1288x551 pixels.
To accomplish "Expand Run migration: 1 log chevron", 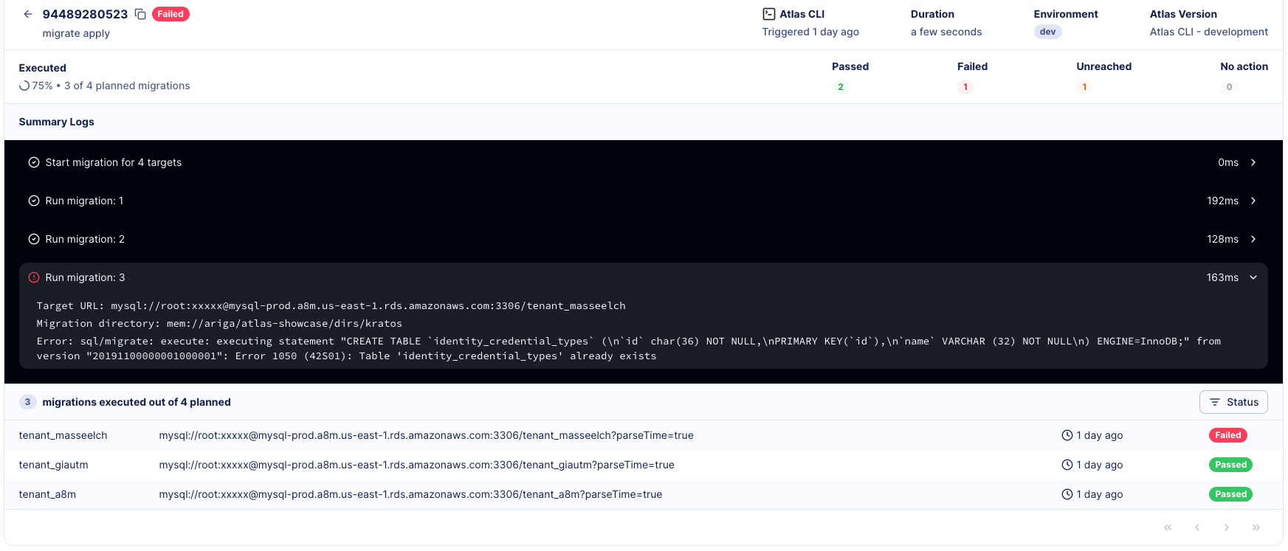I will coord(1253,201).
